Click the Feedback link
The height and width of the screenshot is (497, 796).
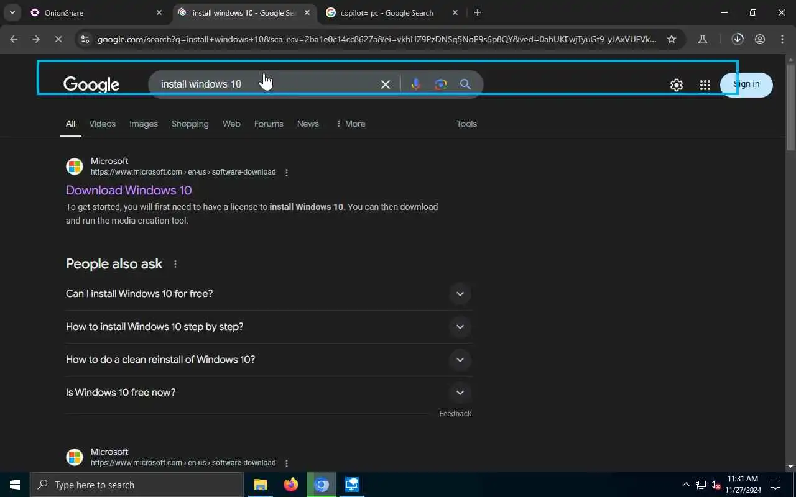455,414
